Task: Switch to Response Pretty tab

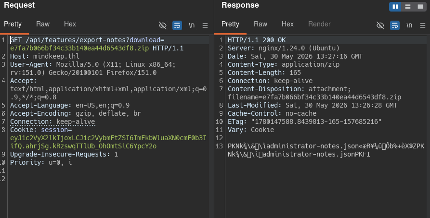Action: click(x=230, y=24)
